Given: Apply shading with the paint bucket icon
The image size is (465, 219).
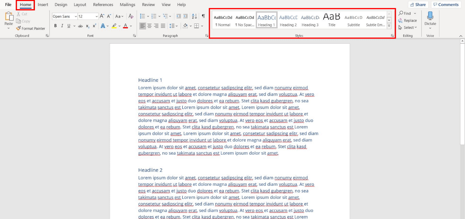Looking at the screenshot, I should pos(185,26).
